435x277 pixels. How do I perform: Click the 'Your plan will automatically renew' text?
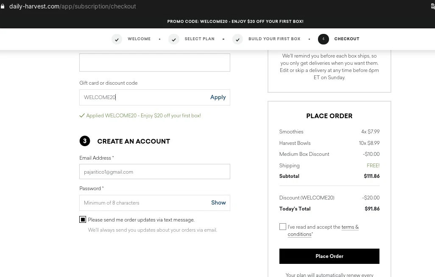click(x=329, y=274)
